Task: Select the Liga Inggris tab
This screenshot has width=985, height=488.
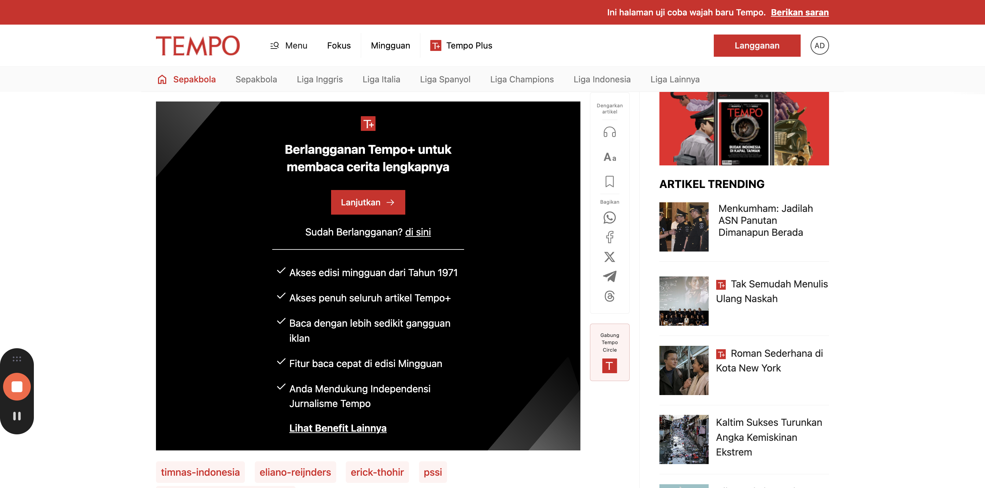Action: pyautogui.click(x=320, y=79)
